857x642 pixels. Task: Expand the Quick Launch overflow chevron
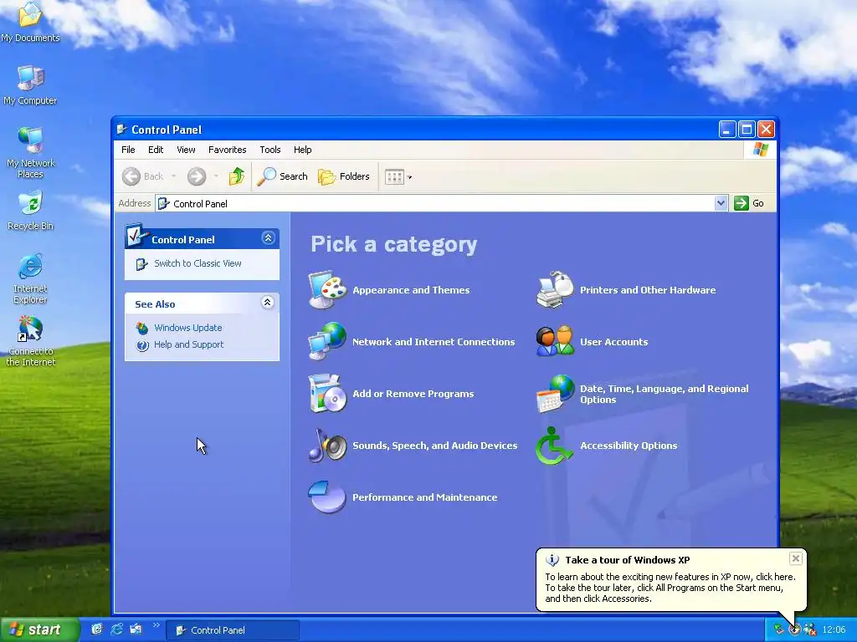pyautogui.click(x=156, y=625)
